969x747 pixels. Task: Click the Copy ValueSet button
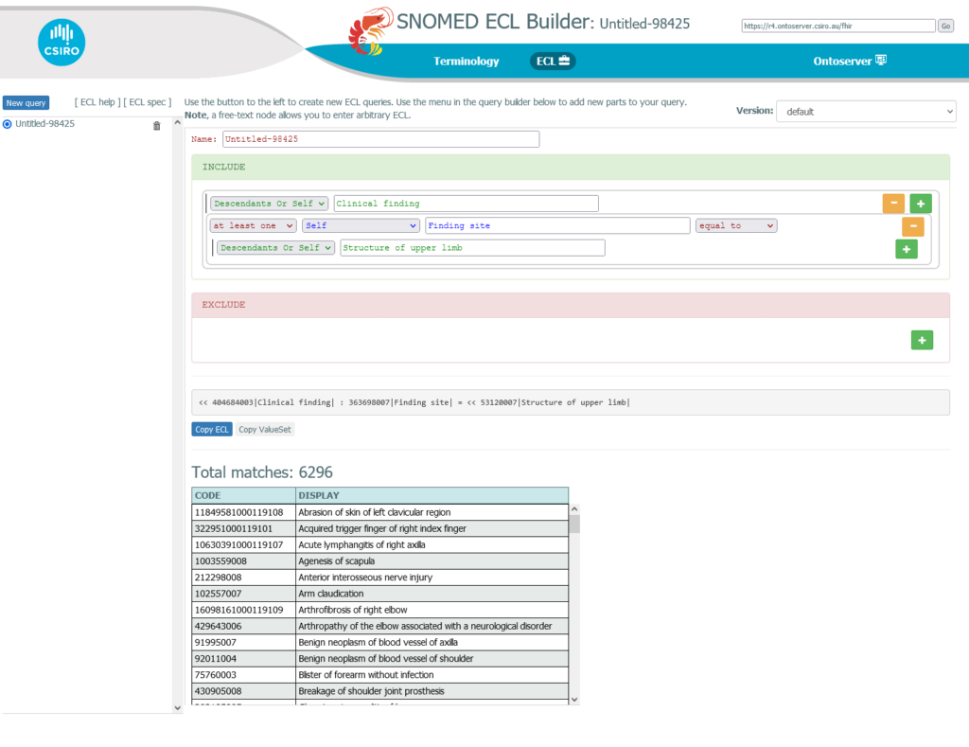265,429
